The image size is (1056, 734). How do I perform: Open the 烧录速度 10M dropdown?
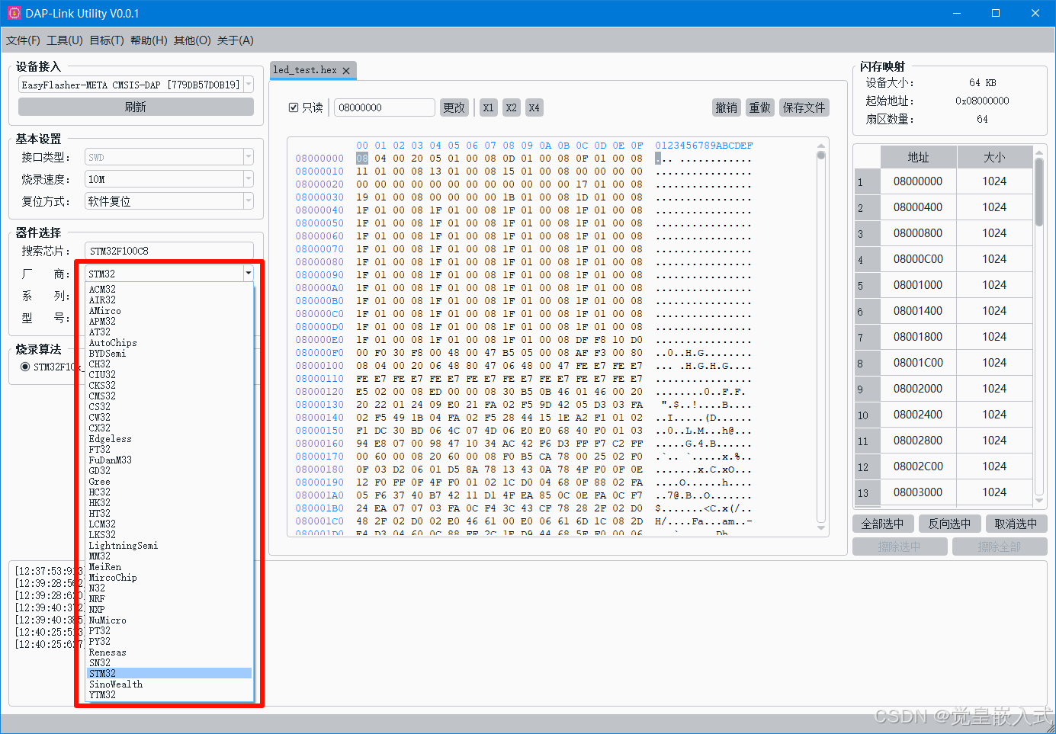(248, 179)
